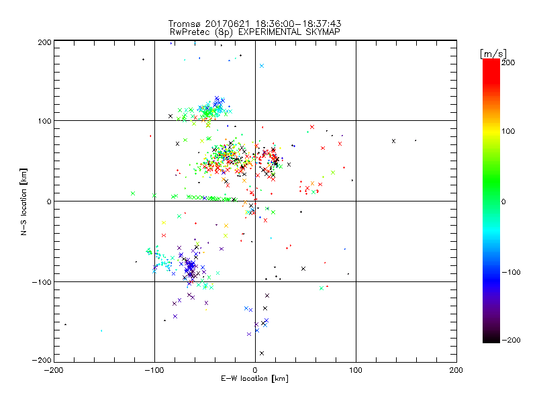Click the title 'Tromsø 20170621 18:36:00-18:37:43'
The height and width of the screenshot is (403, 537).
(x=254, y=24)
